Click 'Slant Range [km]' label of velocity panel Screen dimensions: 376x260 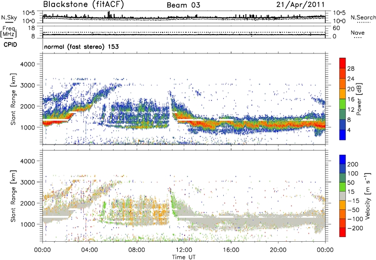point(13,196)
